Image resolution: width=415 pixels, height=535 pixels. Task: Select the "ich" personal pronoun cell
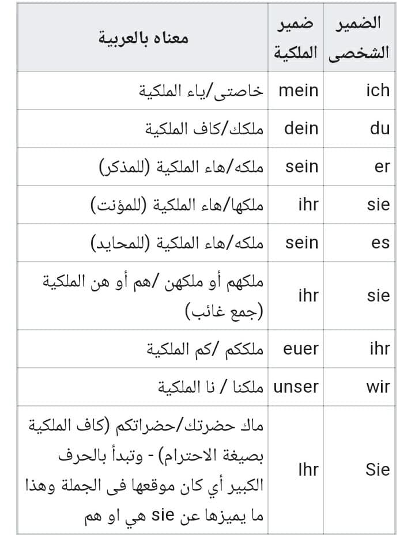[360, 91]
